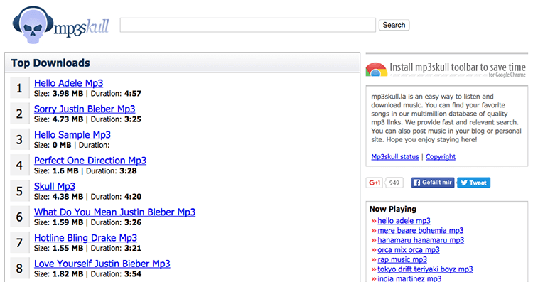Screen dimensions: 533x282
Task: Click the 3.98 MB size text
Action: pos(68,94)
